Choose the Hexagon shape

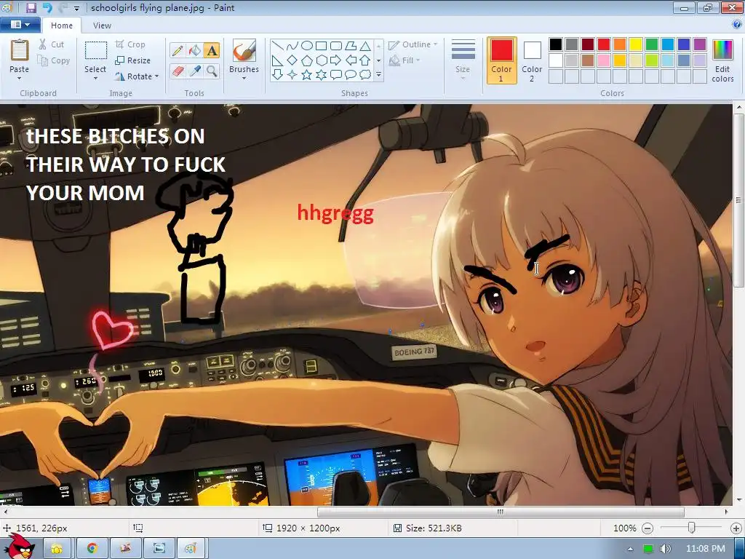321,60
